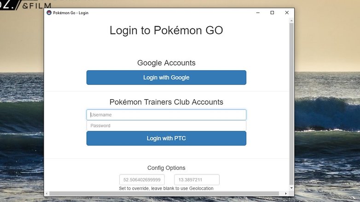Viewport: 360px width, 202px height.
Task: Focus the Password input field
Action: click(x=166, y=125)
